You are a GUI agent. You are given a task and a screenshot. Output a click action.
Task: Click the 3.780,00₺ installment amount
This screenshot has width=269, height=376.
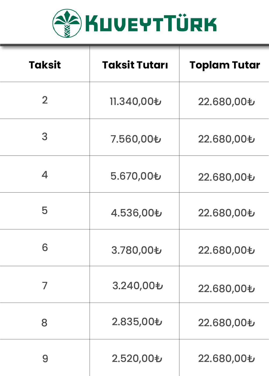[137, 250]
